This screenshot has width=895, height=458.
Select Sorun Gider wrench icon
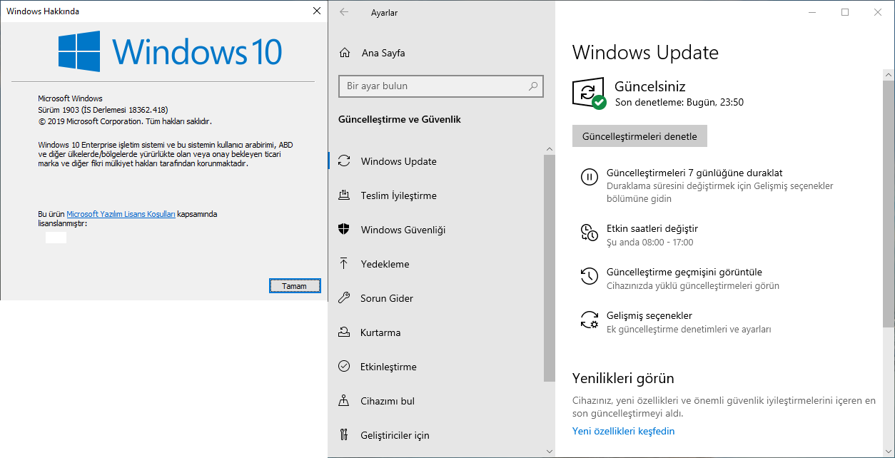click(344, 298)
